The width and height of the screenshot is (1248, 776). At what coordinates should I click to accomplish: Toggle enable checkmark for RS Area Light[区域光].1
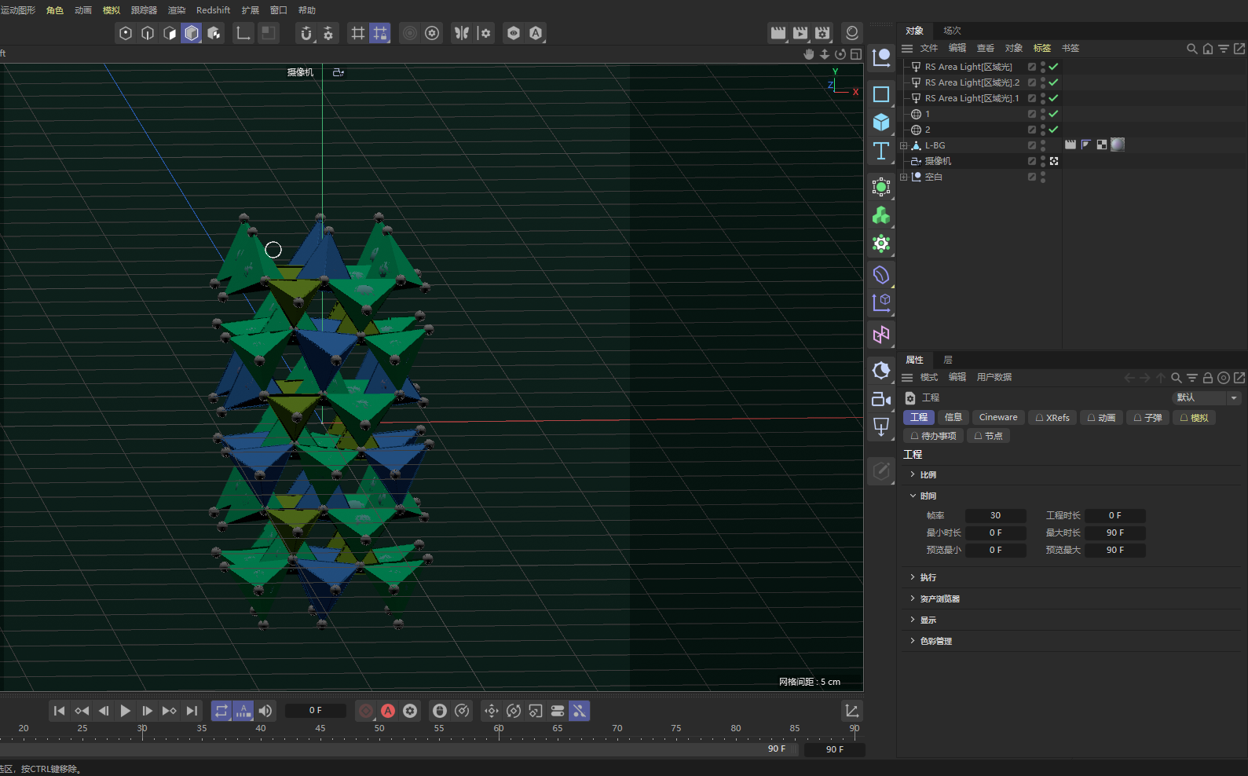coord(1054,98)
